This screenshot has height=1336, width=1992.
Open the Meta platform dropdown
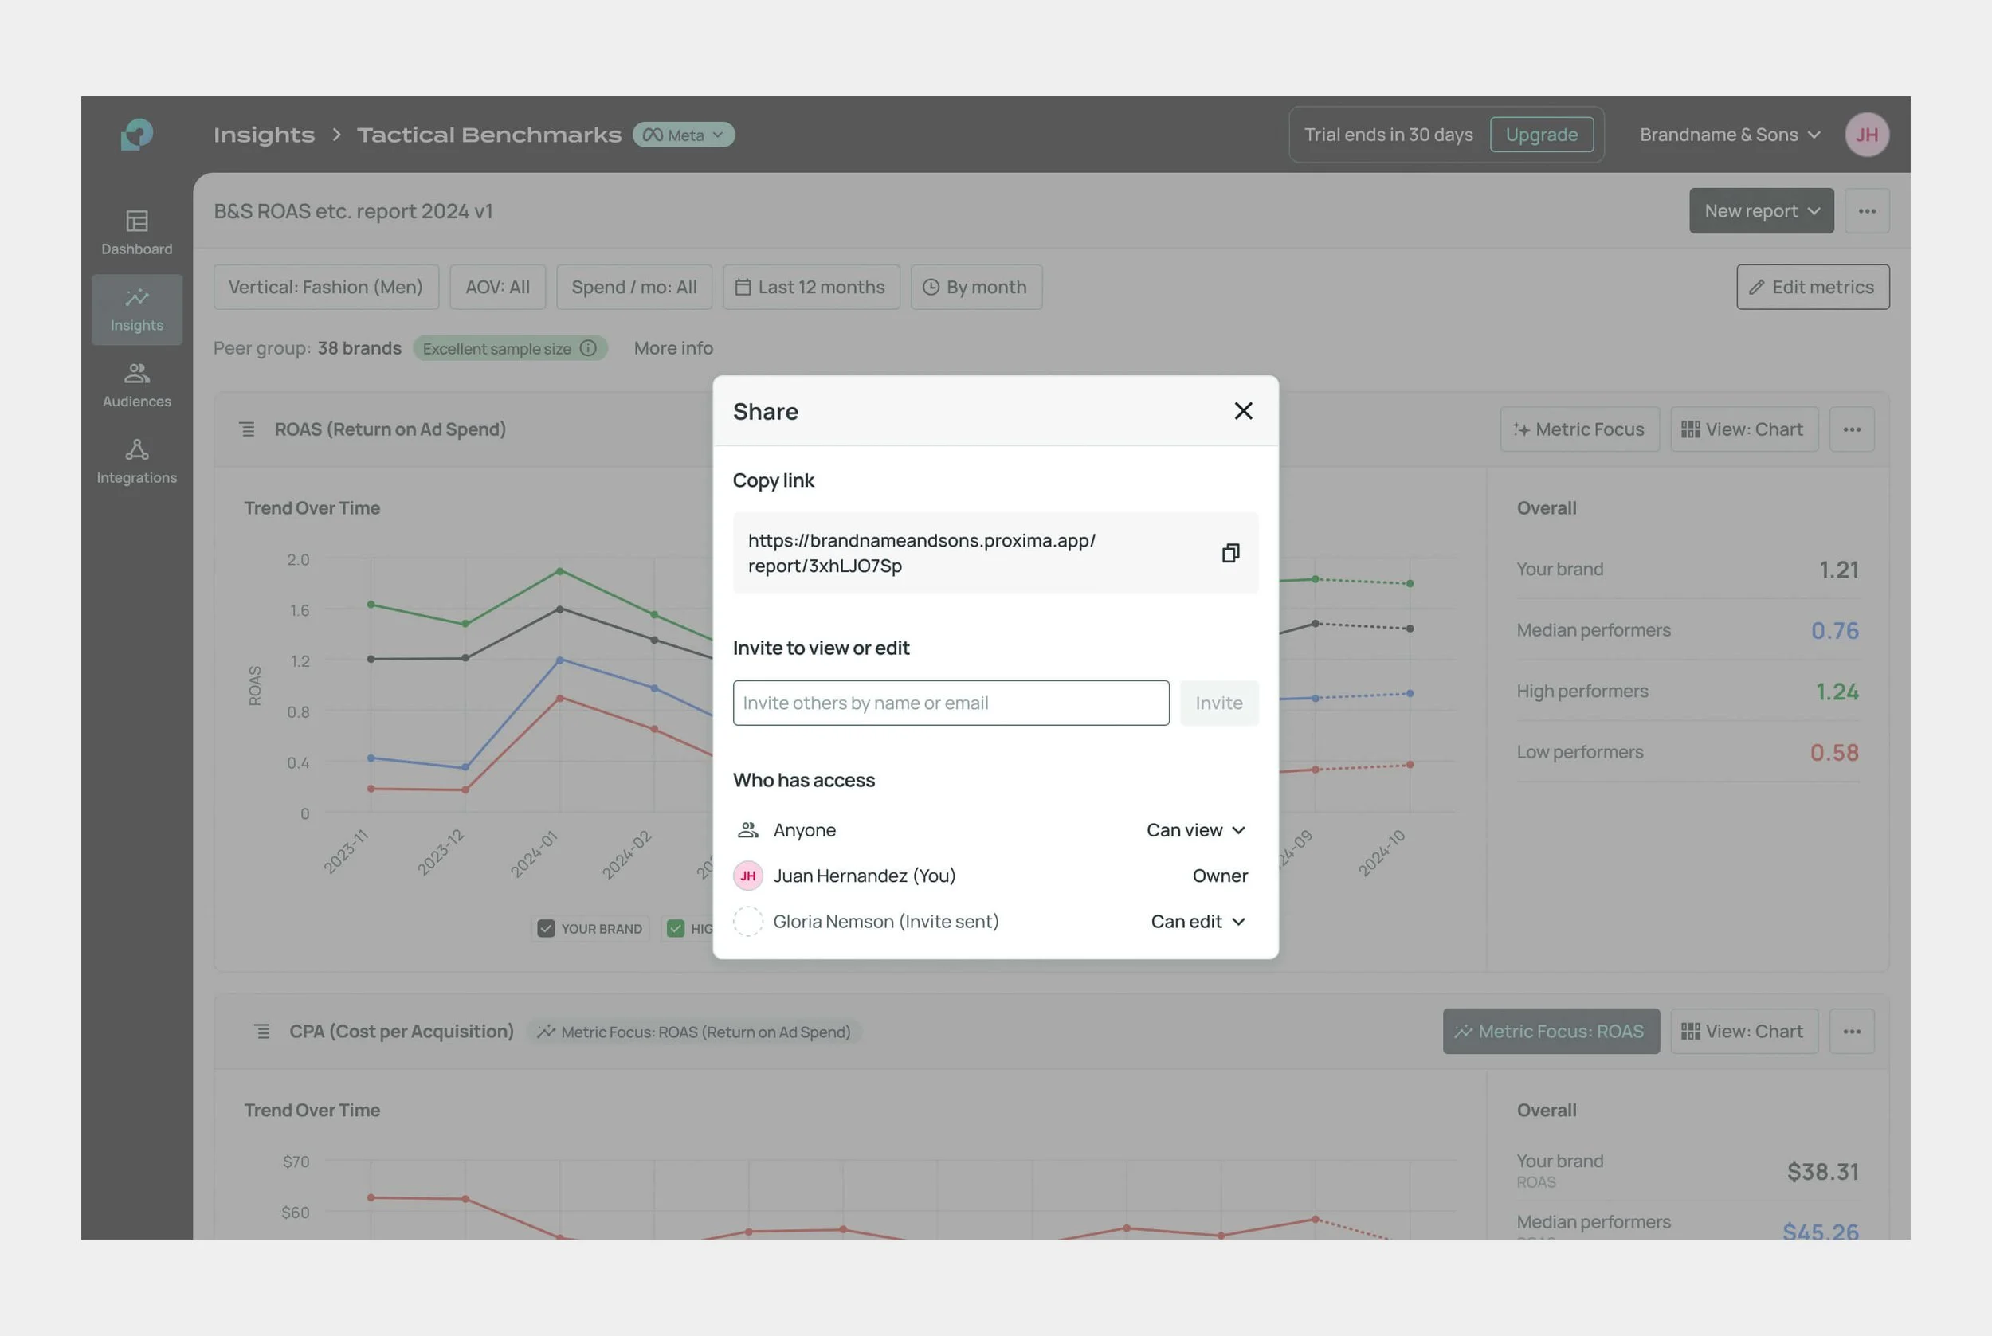click(x=684, y=135)
